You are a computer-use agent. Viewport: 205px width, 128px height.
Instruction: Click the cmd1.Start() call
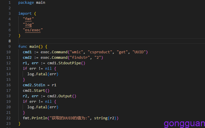pyautogui.click(x=36, y=90)
